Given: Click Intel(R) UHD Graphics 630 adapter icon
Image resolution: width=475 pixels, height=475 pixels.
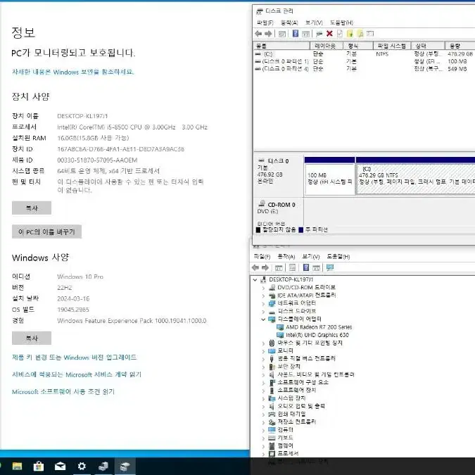Looking at the screenshot, I should (x=280, y=335).
